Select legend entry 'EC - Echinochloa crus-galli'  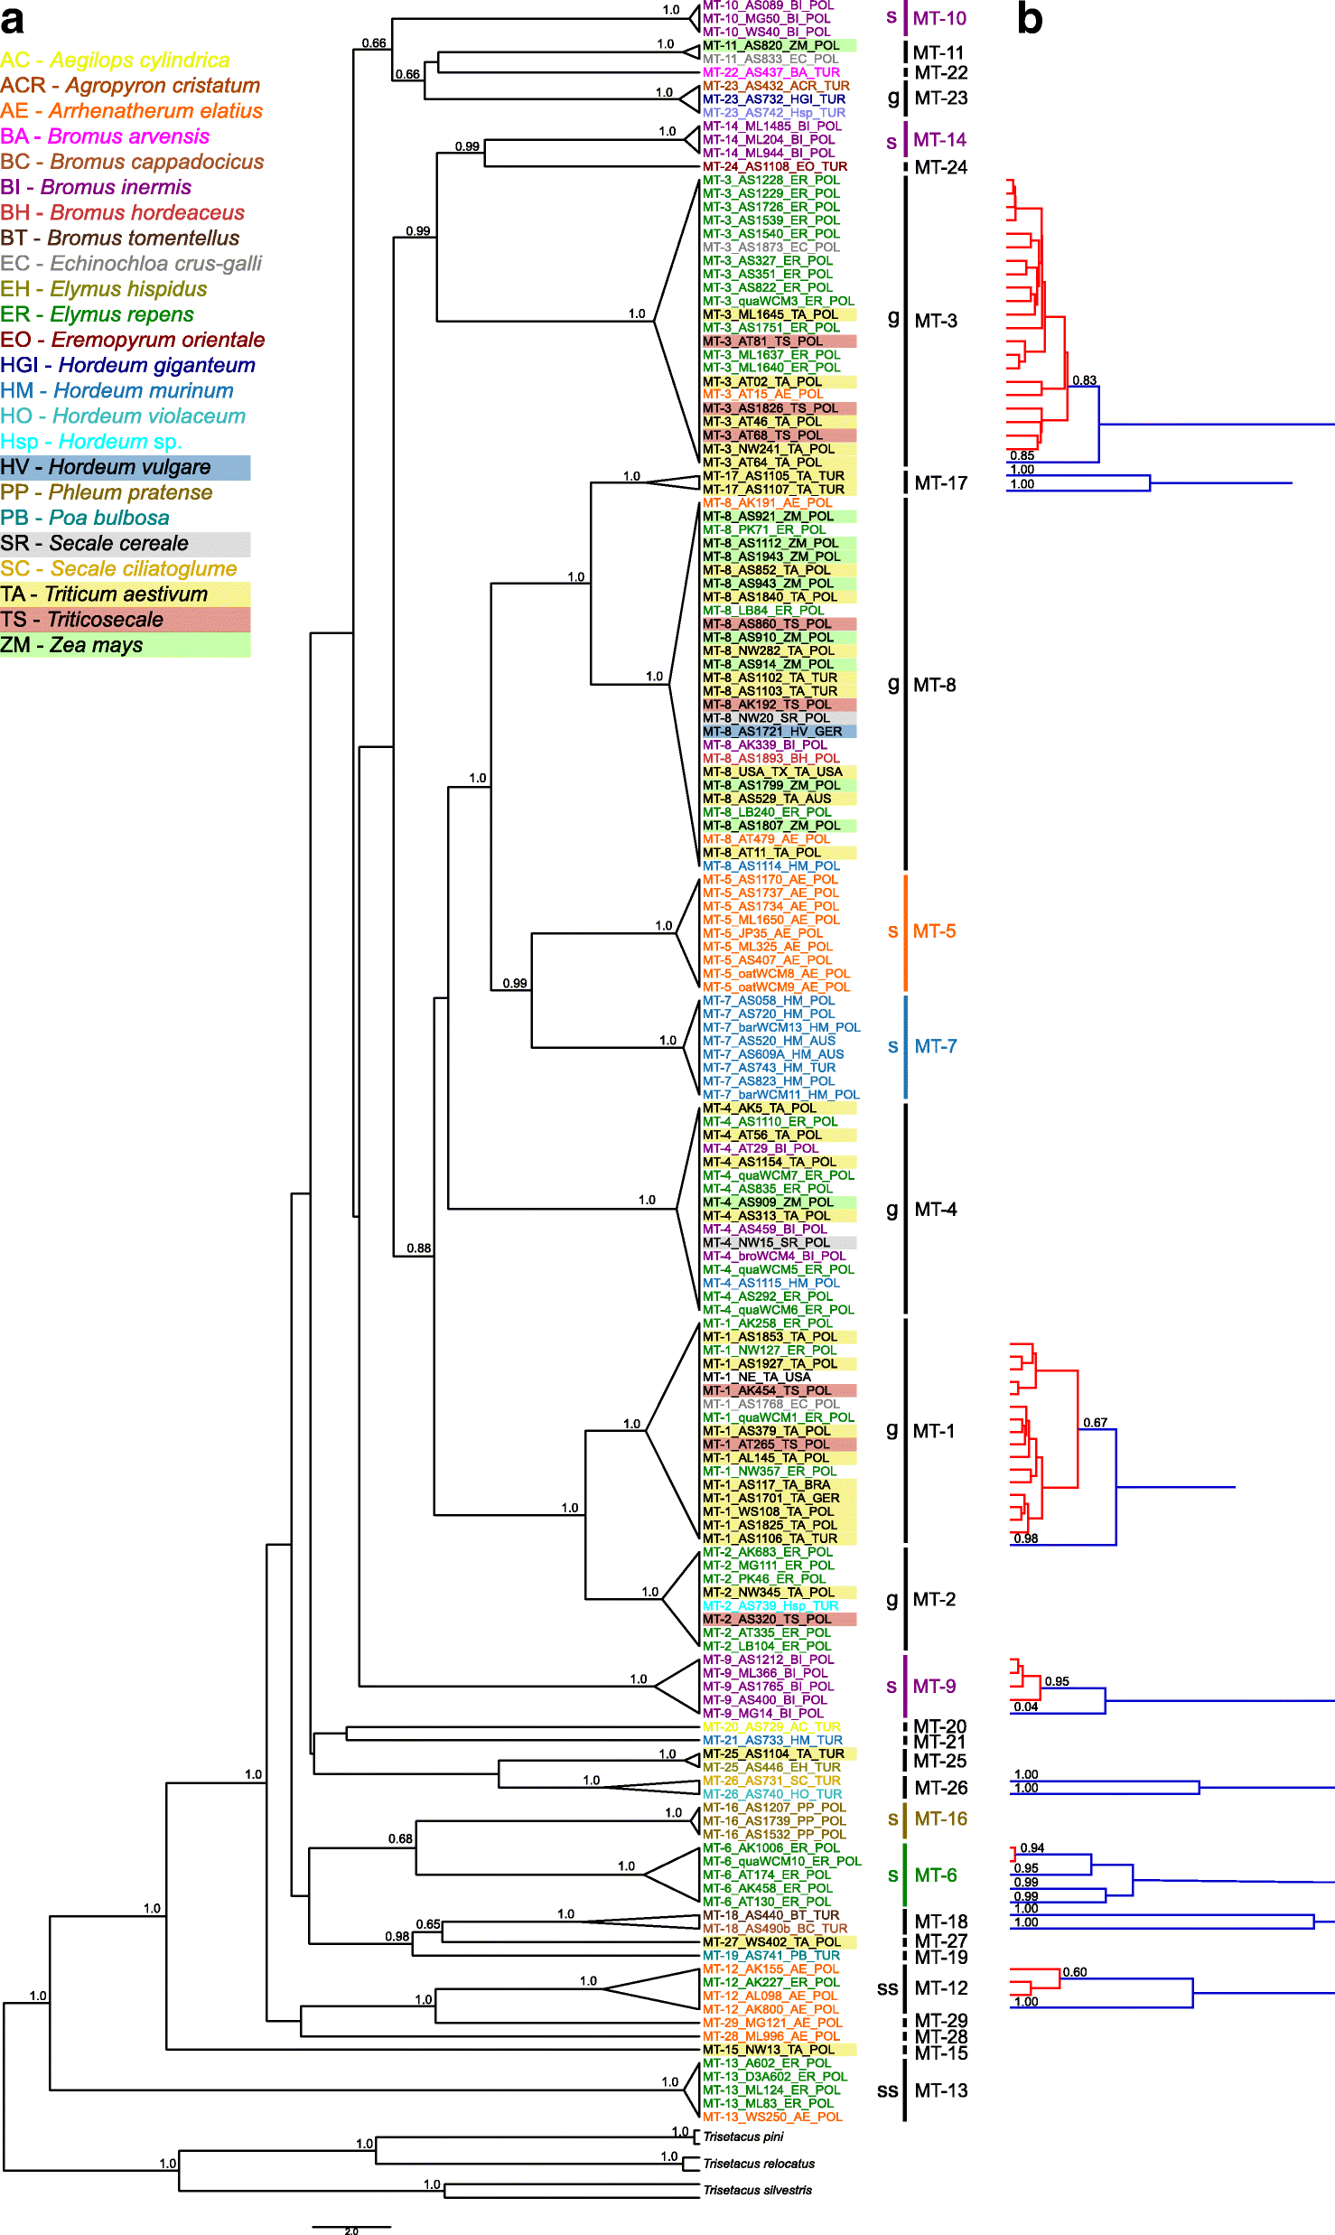[x=131, y=264]
